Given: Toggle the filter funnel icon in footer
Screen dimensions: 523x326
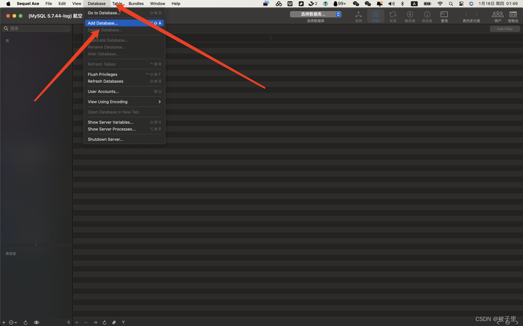Looking at the screenshot, I should pyautogui.click(x=123, y=322).
